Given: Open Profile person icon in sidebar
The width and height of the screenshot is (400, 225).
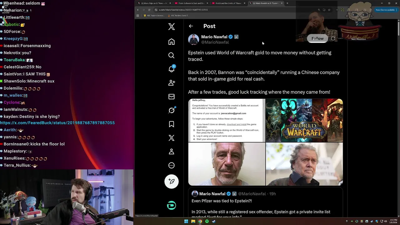Looking at the screenshot, I should 171,152.
